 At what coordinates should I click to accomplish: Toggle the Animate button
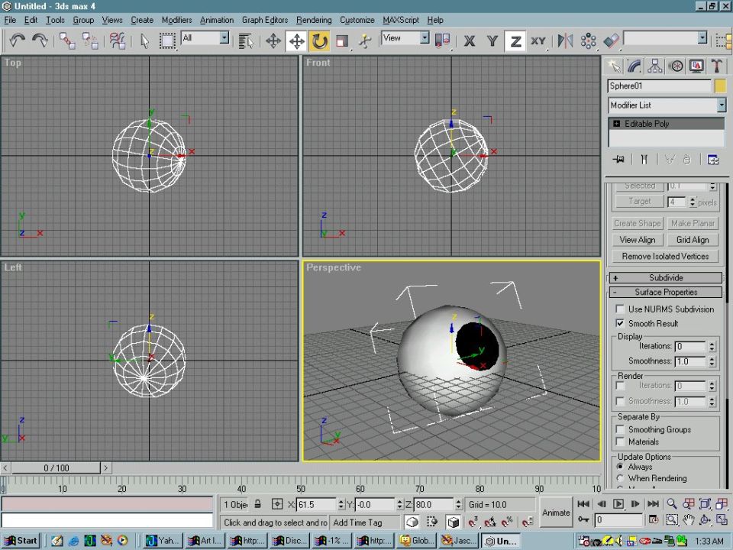[556, 513]
